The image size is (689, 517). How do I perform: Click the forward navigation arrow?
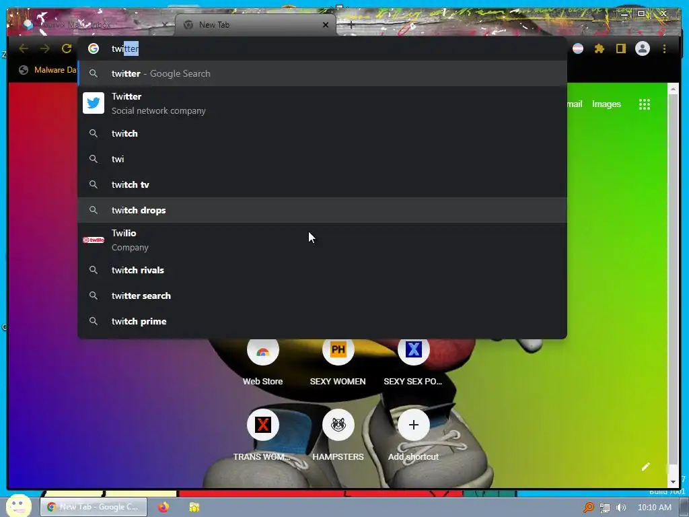45,48
